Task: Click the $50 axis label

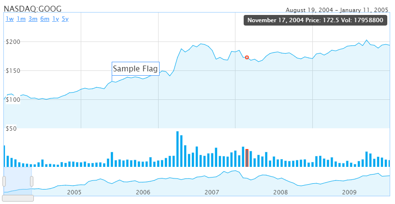Action: [11, 128]
